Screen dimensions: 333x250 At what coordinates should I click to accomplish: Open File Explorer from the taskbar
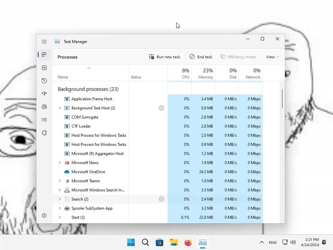pyautogui.click(x=174, y=242)
